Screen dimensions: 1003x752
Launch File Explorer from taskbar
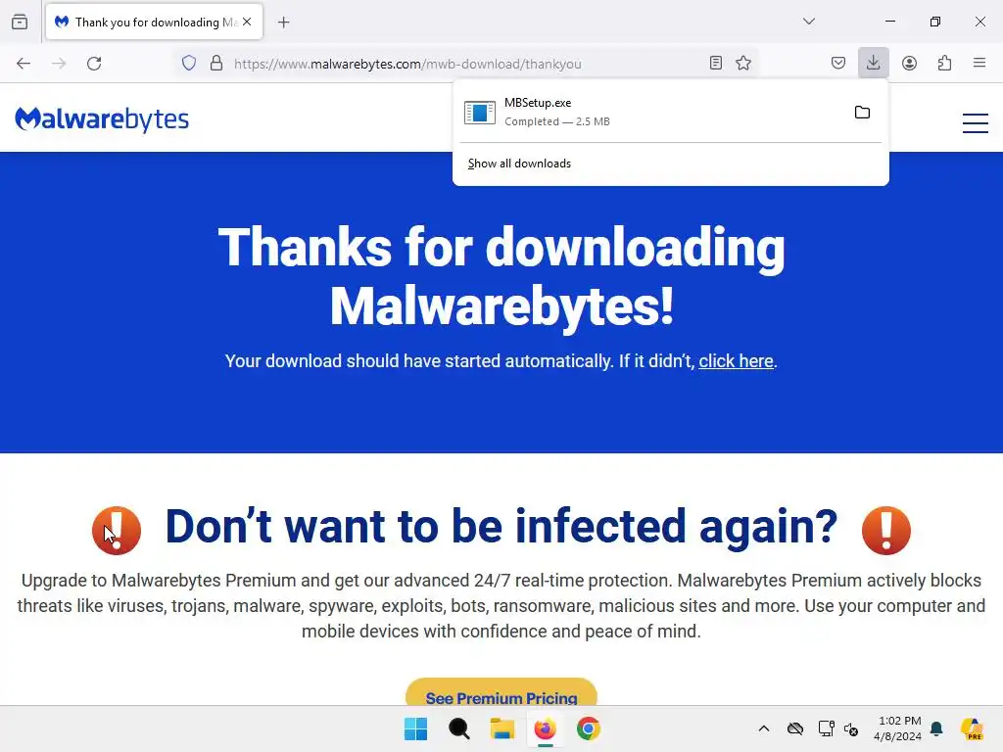[x=502, y=728]
